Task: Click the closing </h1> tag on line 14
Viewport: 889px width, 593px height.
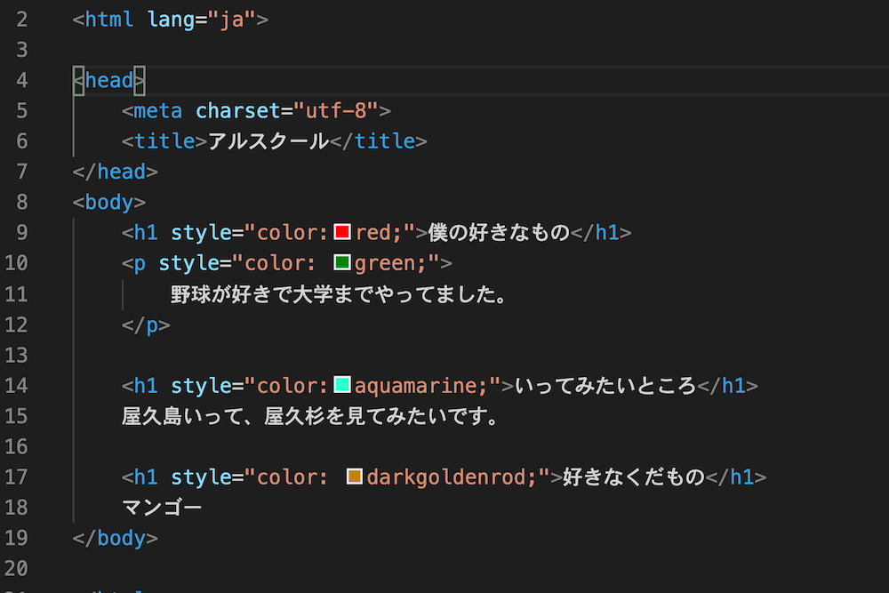Action: click(727, 386)
